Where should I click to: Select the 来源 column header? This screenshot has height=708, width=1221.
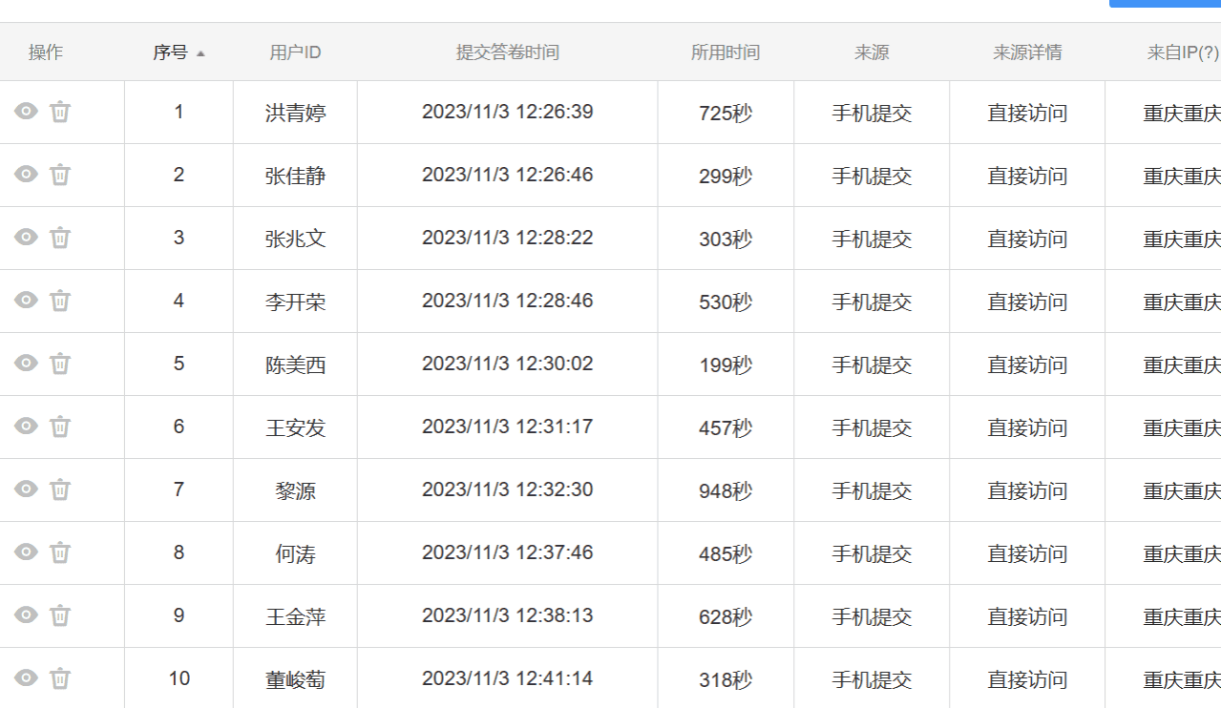pyautogui.click(x=871, y=52)
